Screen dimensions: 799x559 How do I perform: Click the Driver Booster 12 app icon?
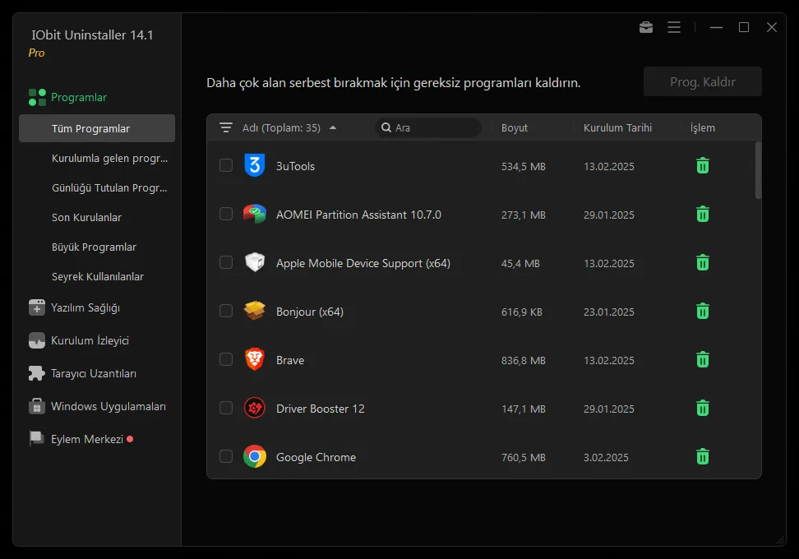click(x=255, y=409)
